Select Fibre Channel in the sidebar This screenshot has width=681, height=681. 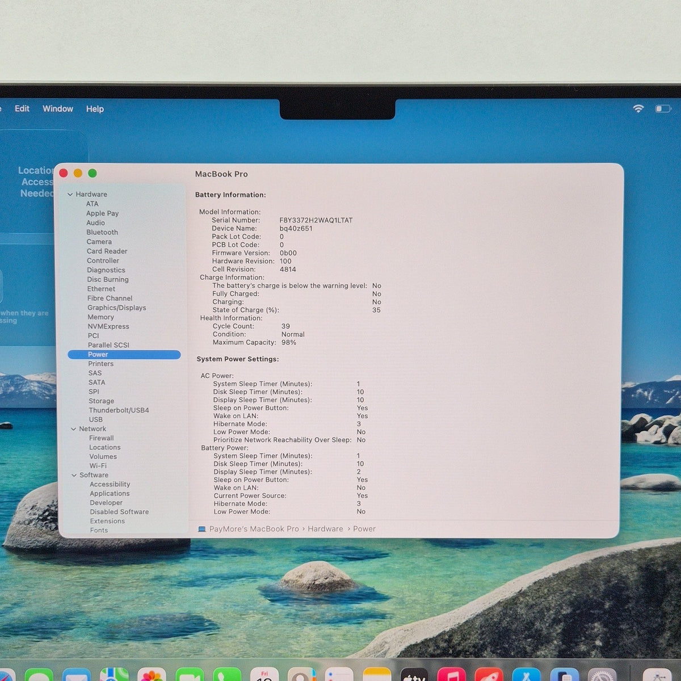[110, 298]
